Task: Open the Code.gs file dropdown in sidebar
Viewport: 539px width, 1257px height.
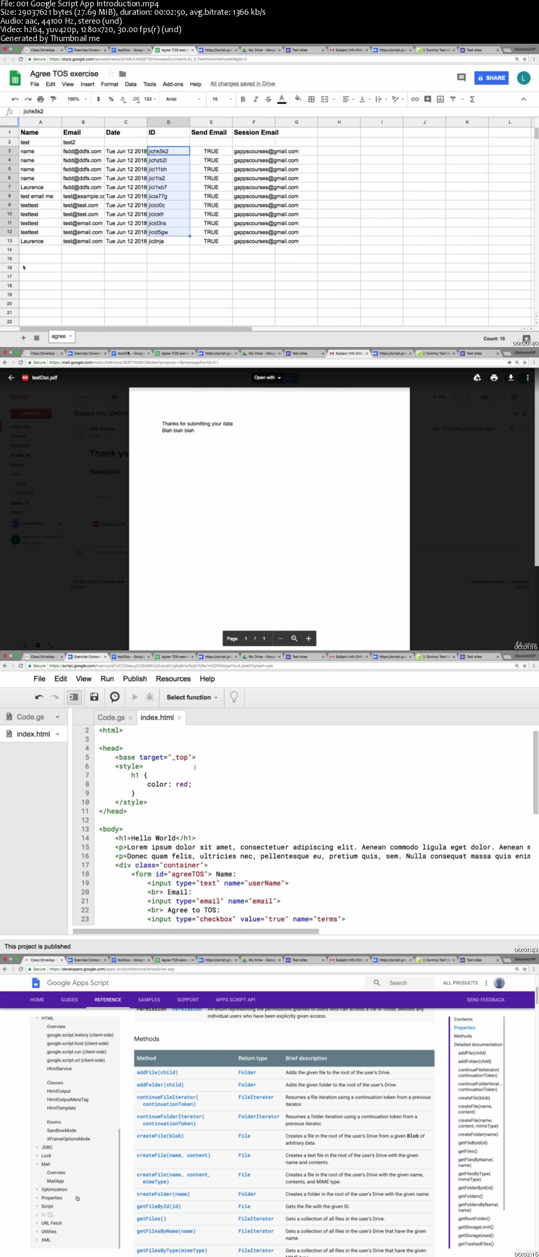Action: point(57,717)
